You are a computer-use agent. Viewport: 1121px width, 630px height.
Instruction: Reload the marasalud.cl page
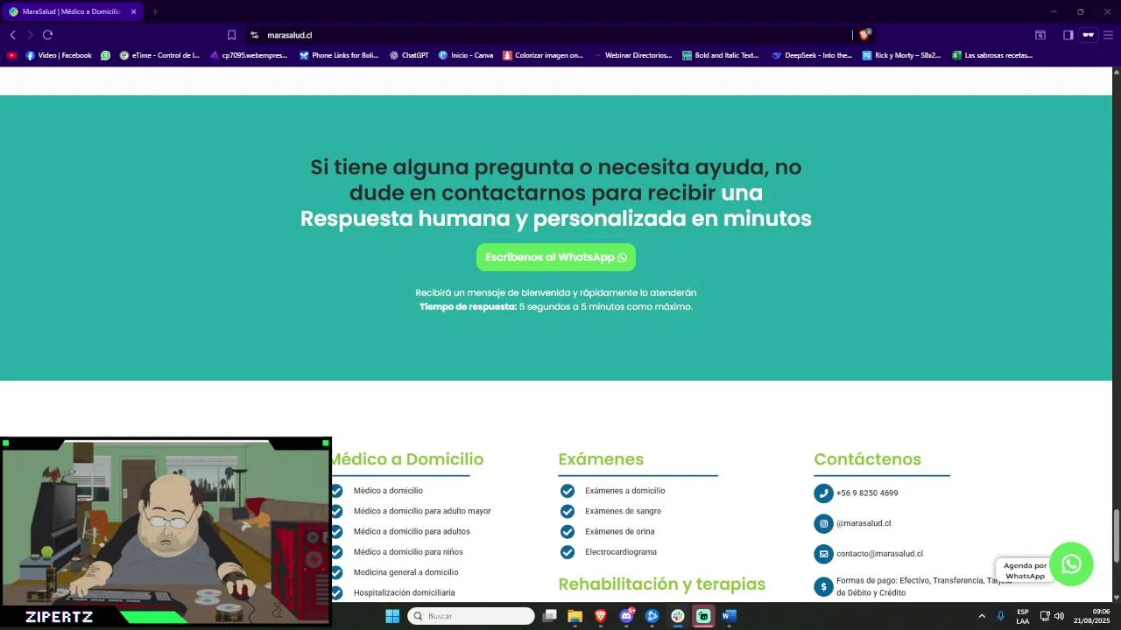click(47, 35)
